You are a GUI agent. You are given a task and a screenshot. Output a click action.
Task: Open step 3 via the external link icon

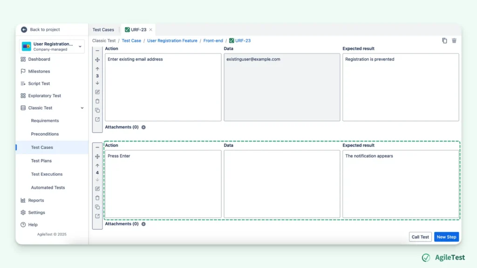(x=97, y=120)
